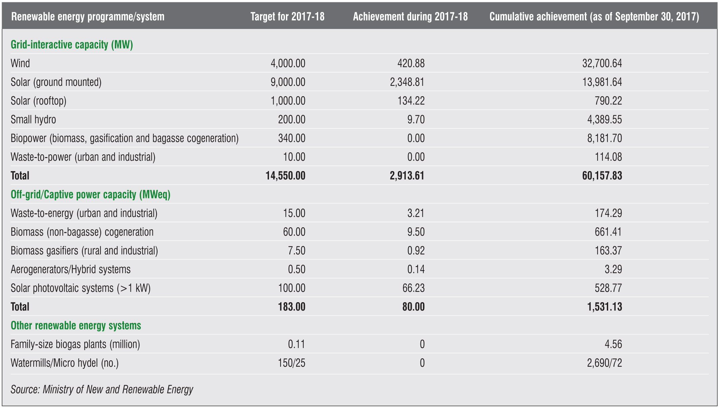Click the 'Biopower' row label
The image size is (719, 408).
click(x=124, y=138)
